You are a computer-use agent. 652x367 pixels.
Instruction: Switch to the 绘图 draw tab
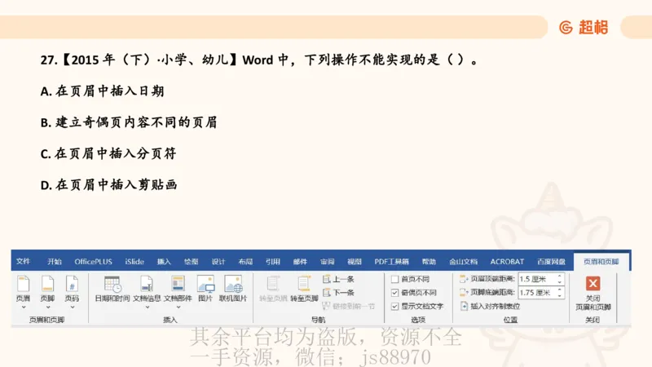tap(191, 261)
